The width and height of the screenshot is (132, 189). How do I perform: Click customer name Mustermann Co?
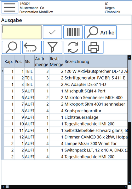click(32, 8)
